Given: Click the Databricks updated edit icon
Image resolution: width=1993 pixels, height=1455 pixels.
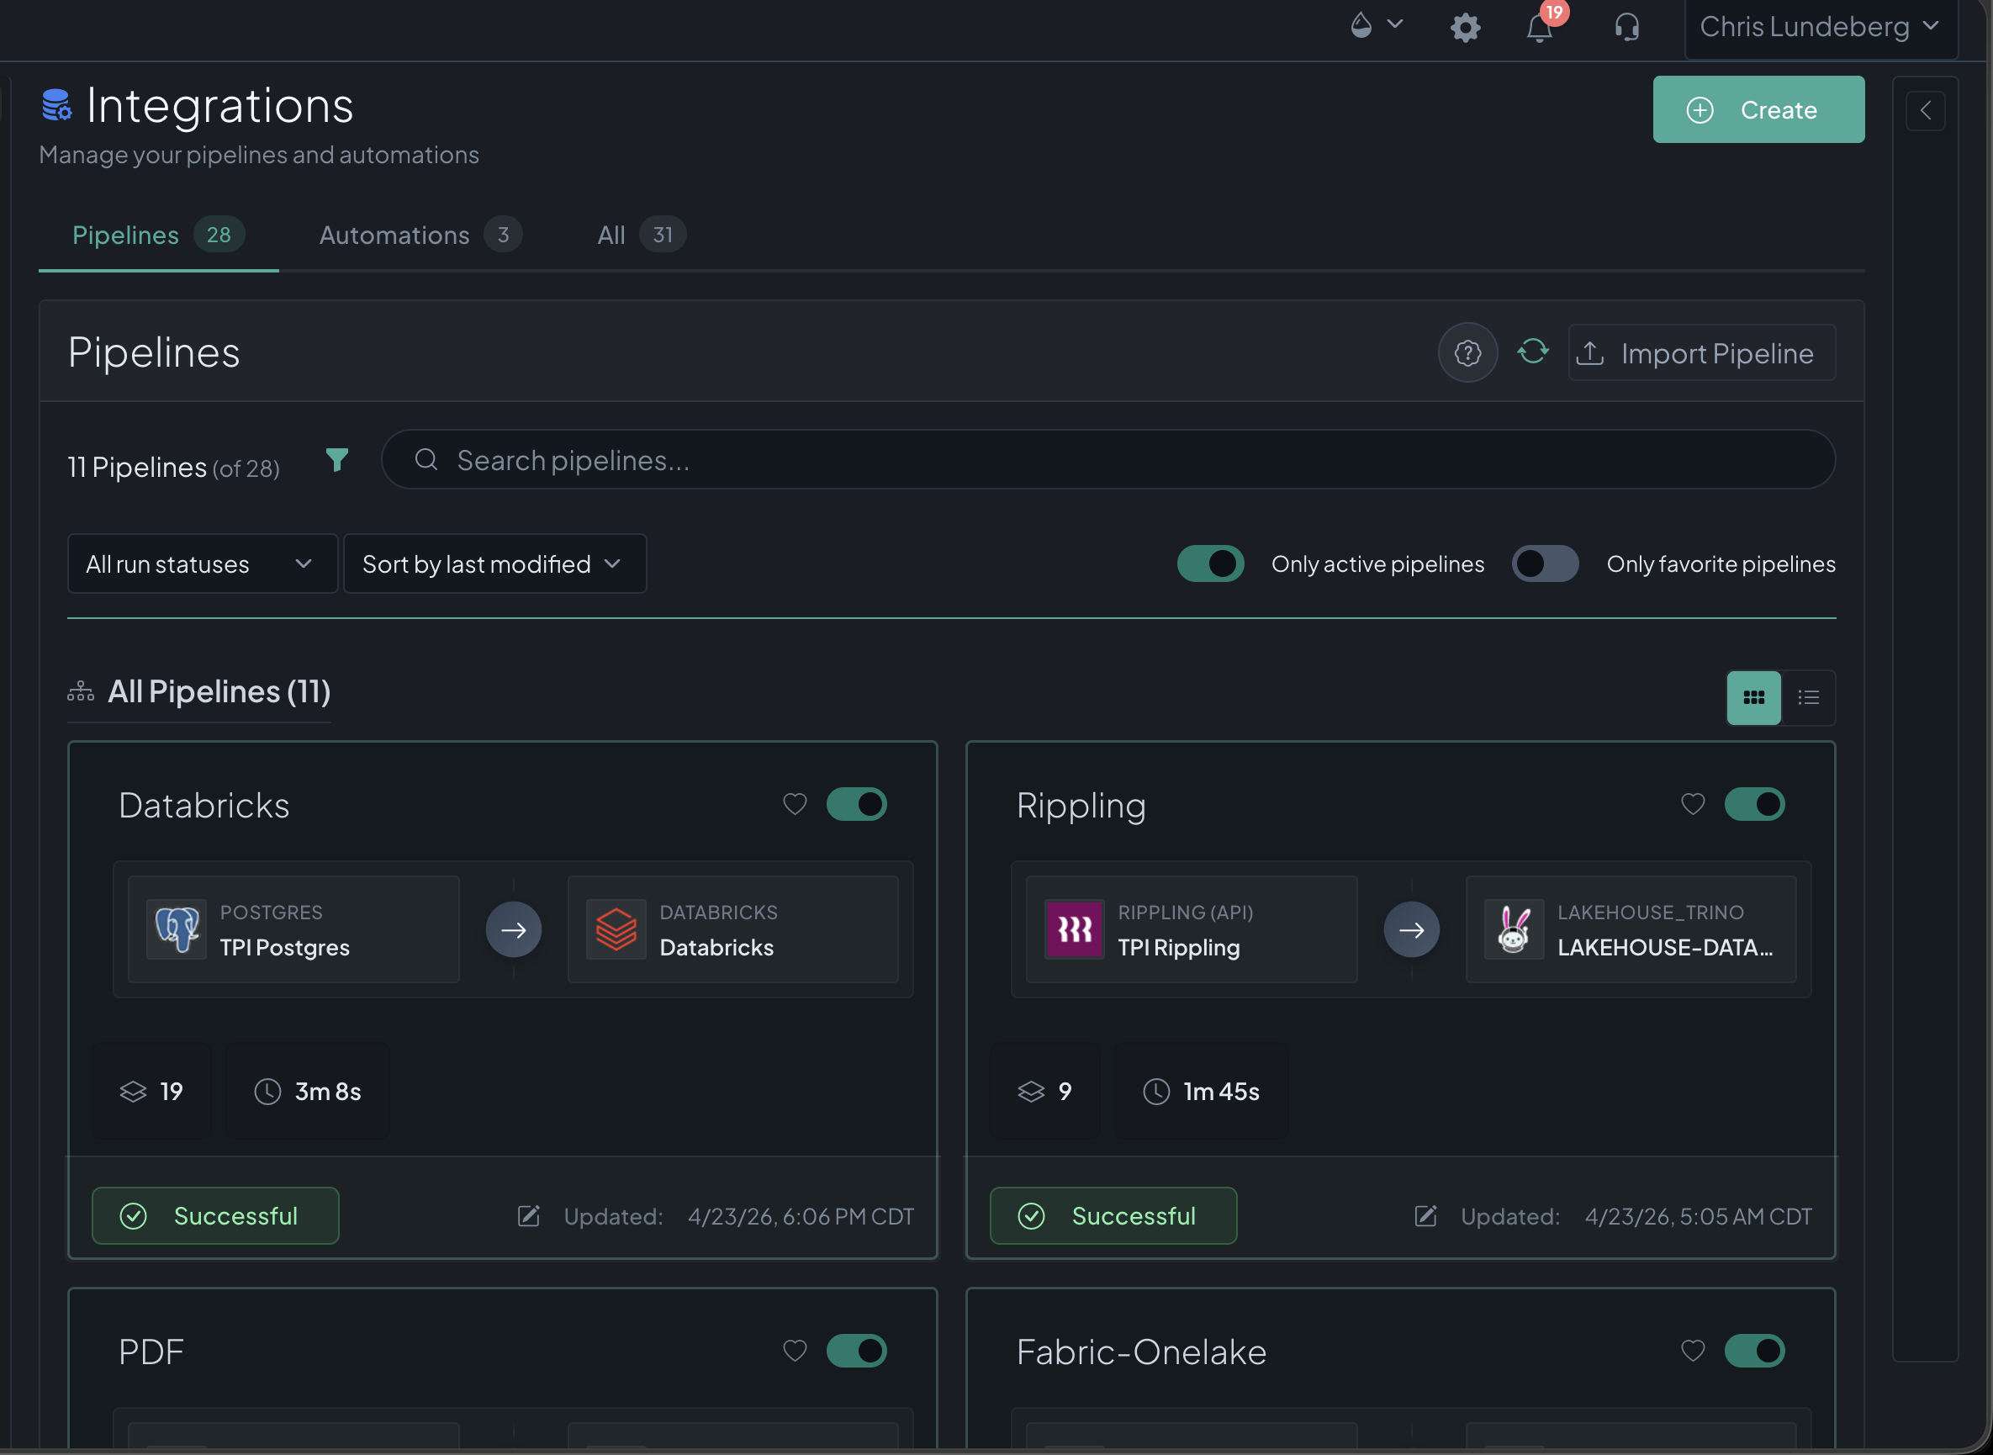Looking at the screenshot, I should [528, 1216].
